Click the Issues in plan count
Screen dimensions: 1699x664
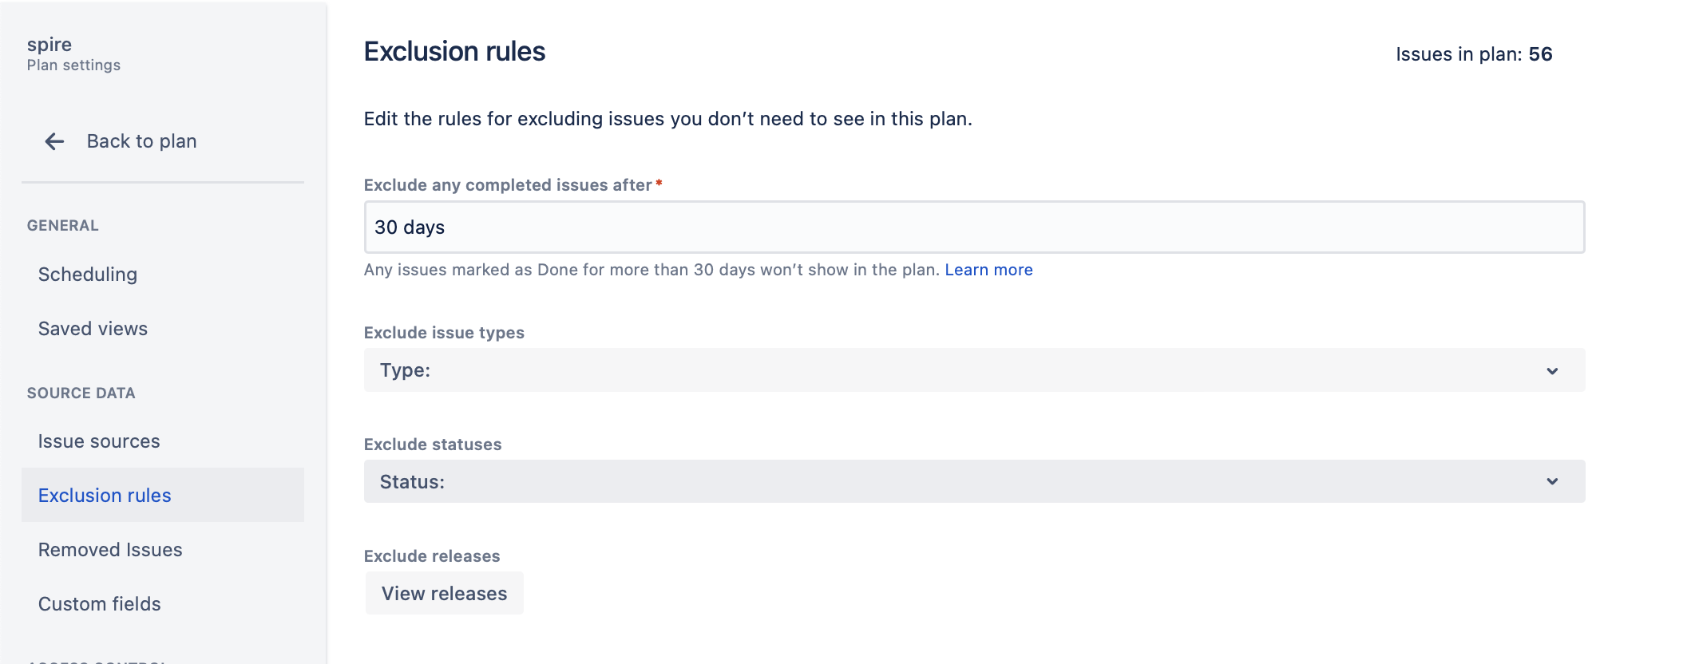[1474, 54]
